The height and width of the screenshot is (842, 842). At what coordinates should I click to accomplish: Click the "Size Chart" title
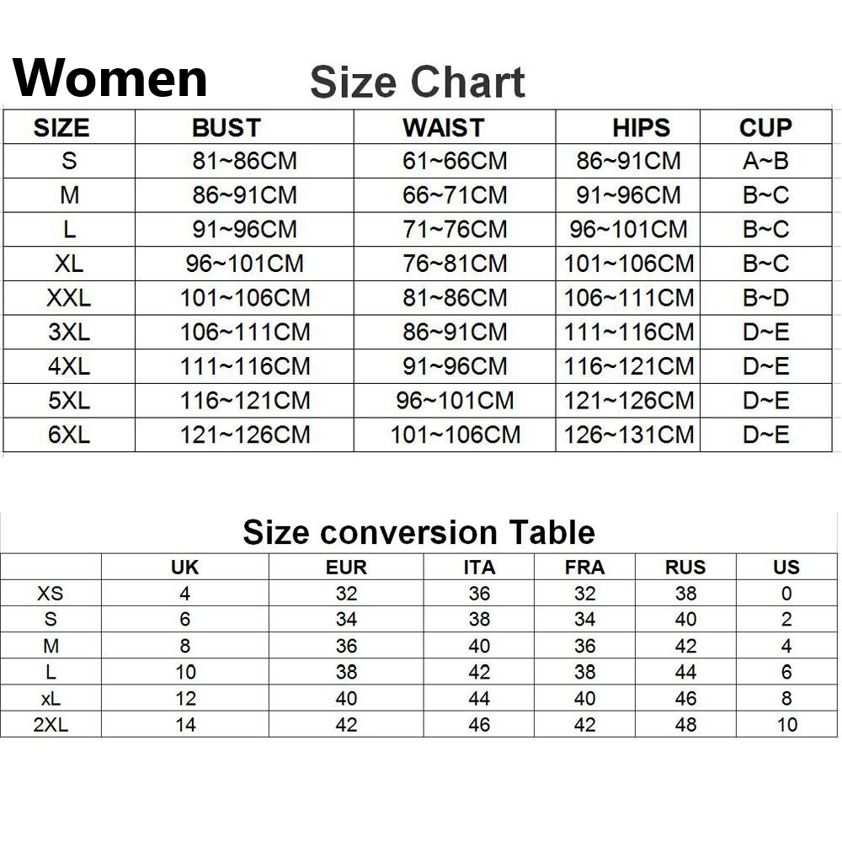[417, 83]
